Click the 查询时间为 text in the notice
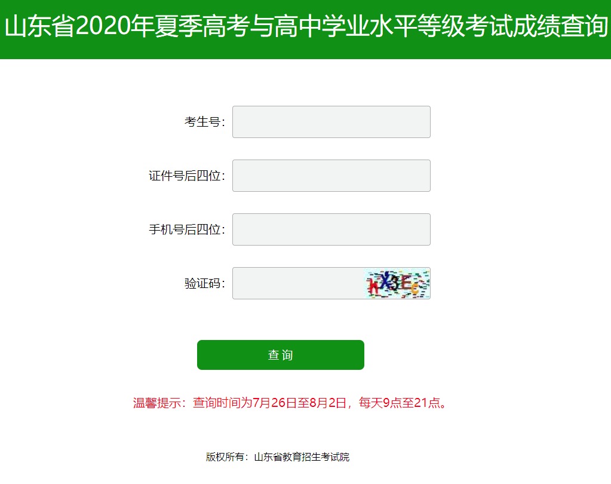The height and width of the screenshot is (484, 611). [222, 403]
